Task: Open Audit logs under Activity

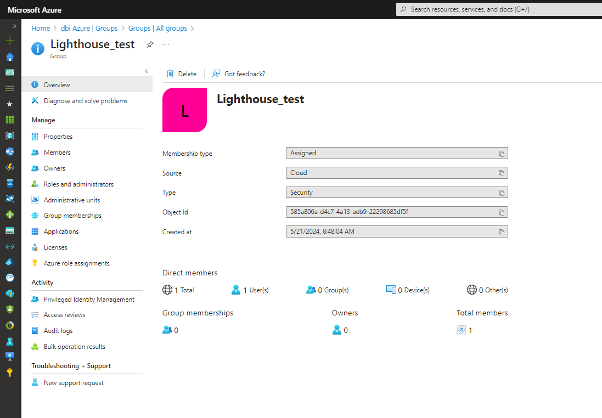Action: tap(58, 331)
